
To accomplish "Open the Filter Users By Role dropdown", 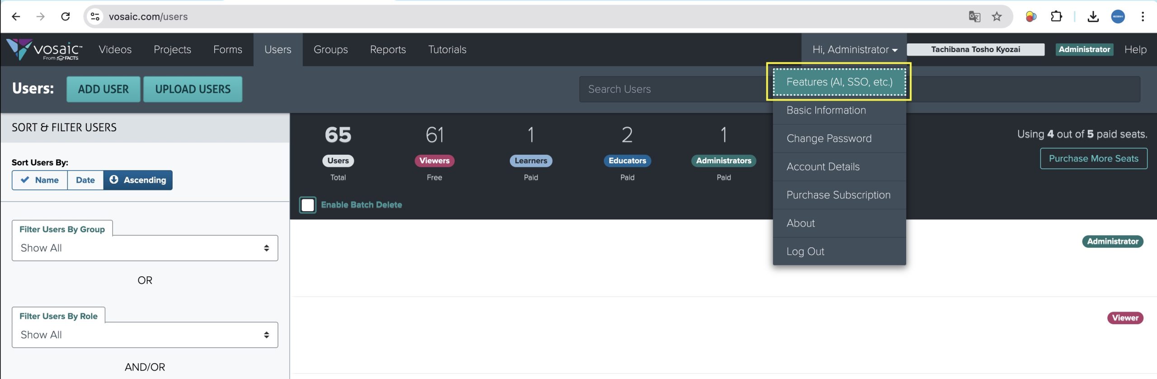I will click(145, 335).
